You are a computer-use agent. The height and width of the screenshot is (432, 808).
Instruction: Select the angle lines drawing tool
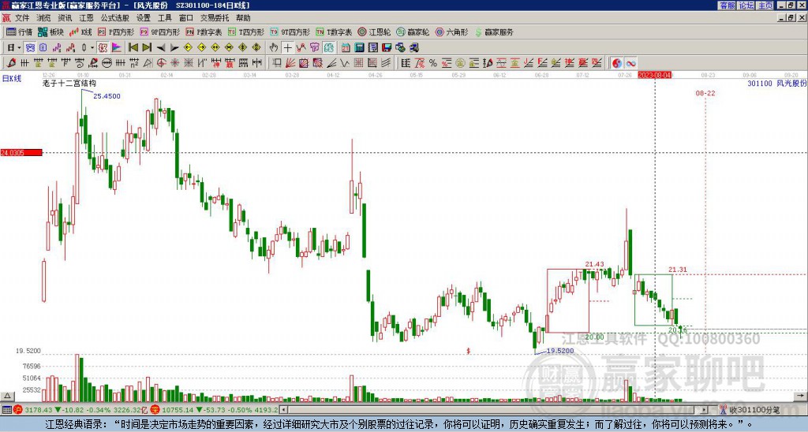point(331,63)
